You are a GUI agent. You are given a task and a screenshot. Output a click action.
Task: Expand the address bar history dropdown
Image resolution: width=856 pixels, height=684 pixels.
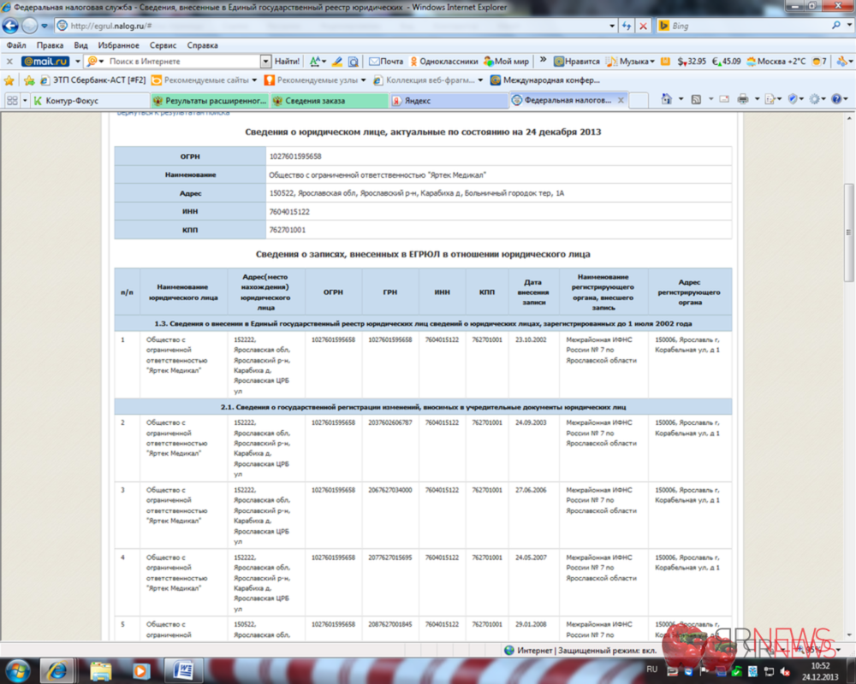(x=611, y=26)
